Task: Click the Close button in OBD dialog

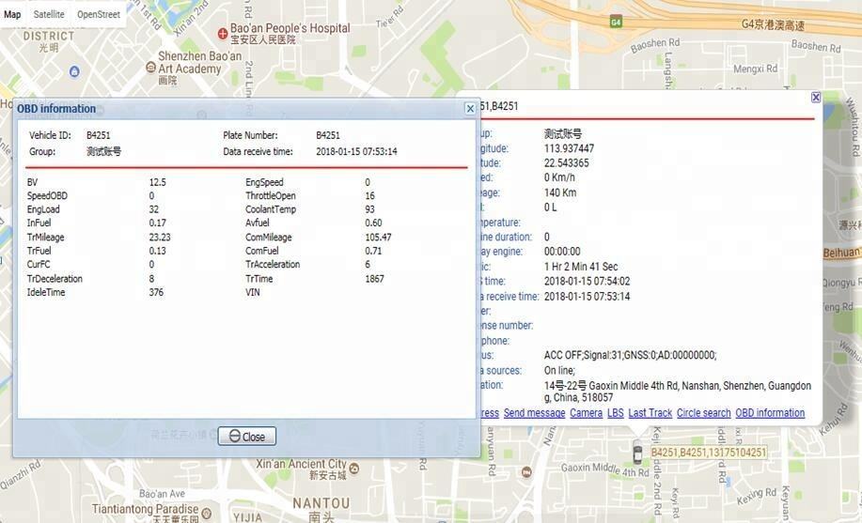Action: (x=247, y=437)
